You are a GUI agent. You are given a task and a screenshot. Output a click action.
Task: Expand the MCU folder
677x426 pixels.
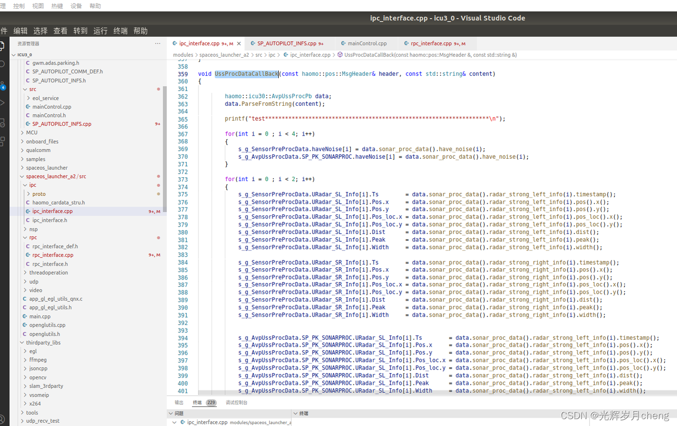click(x=87, y=133)
